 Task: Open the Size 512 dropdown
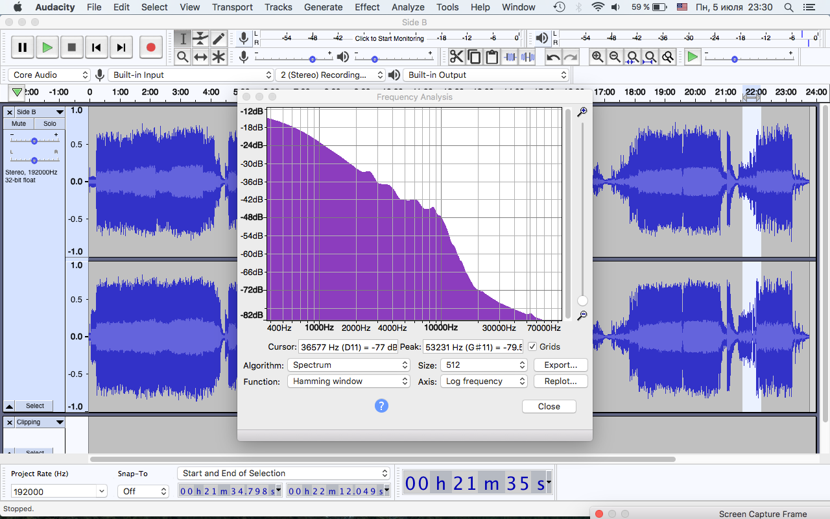coord(484,365)
